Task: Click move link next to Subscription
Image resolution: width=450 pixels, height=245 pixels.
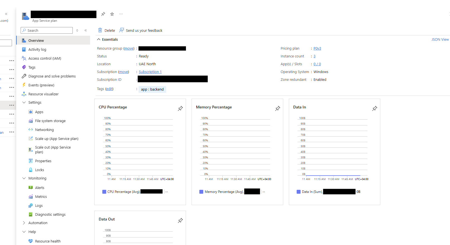Action: coord(124,72)
